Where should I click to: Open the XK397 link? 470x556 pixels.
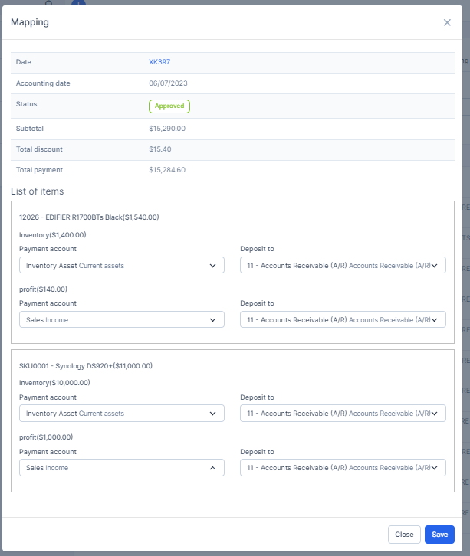click(159, 62)
